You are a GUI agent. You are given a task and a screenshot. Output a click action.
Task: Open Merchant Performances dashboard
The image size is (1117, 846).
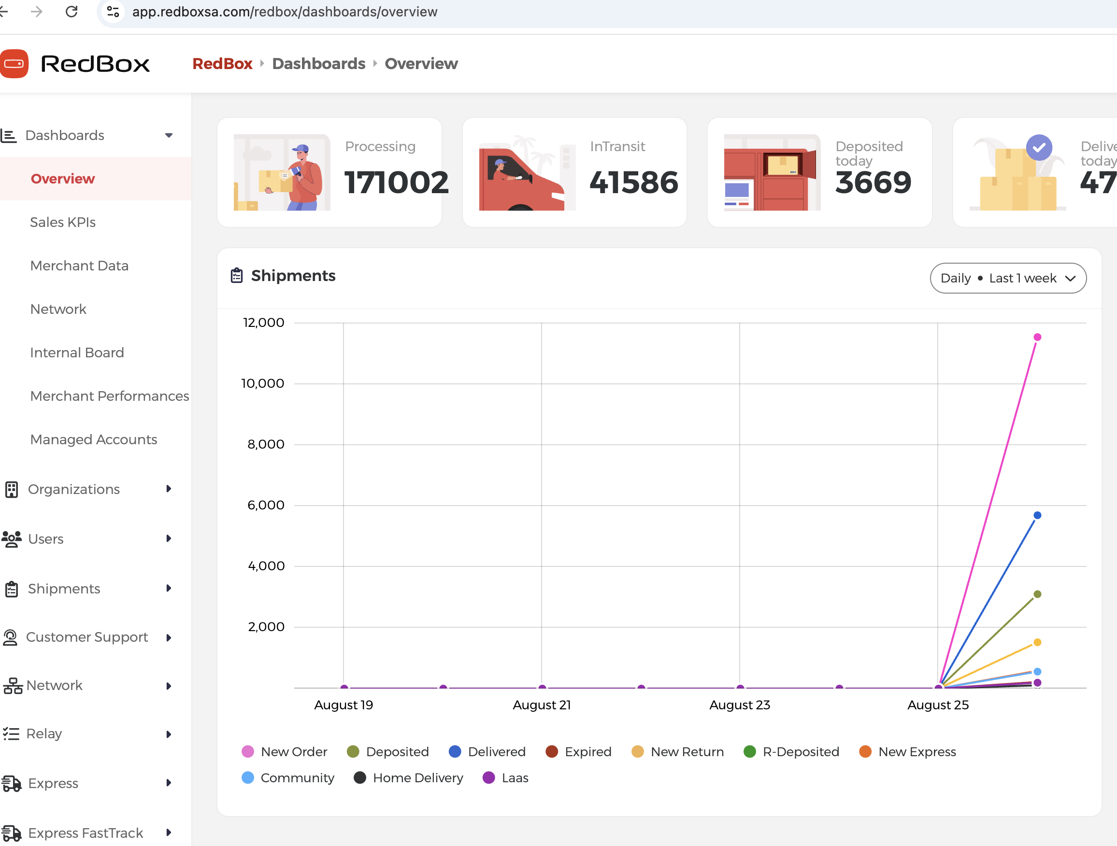[x=110, y=396]
